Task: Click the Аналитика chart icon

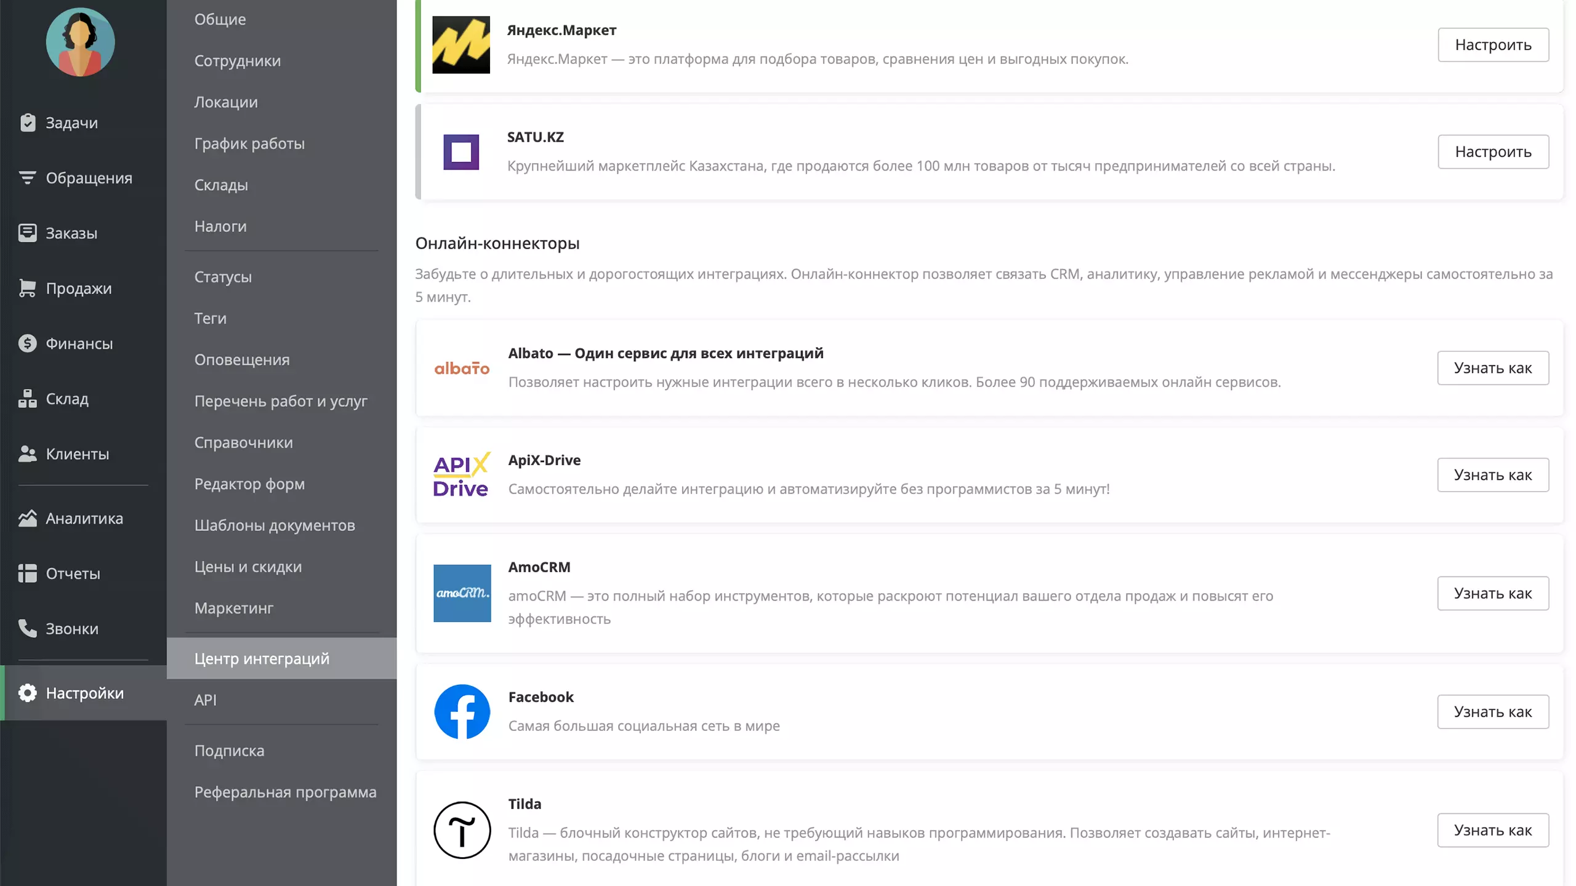Action: click(27, 518)
